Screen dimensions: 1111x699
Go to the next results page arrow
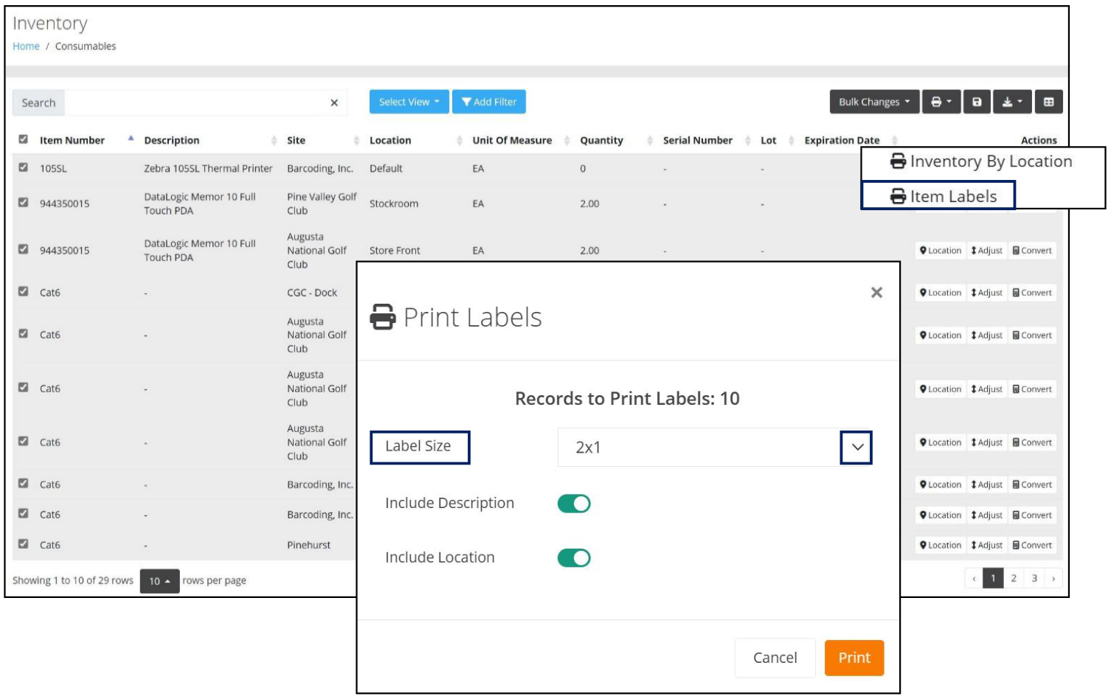[1053, 578]
